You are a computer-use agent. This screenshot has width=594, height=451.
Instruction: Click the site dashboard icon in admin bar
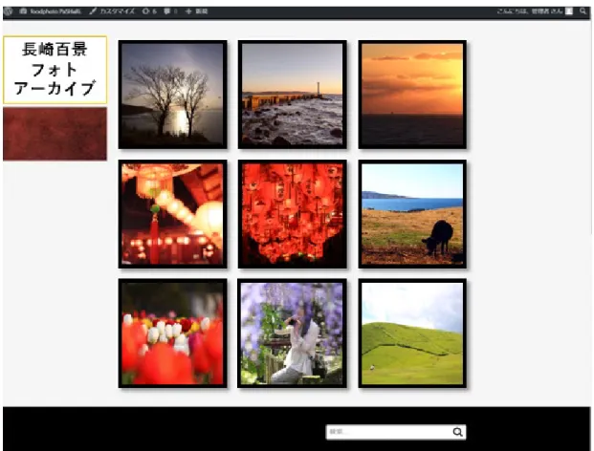click(23, 11)
